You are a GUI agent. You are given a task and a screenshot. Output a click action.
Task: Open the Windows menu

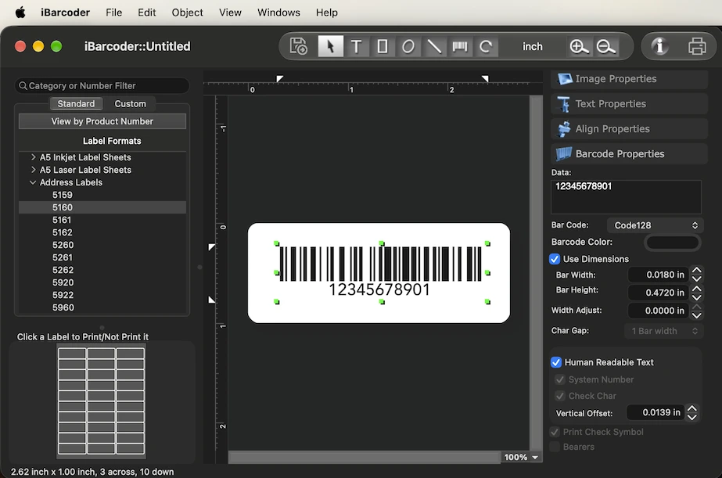(x=278, y=13)
